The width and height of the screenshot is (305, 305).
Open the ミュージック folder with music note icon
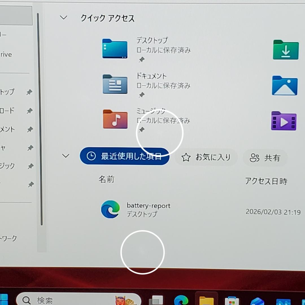coord(115,119)
